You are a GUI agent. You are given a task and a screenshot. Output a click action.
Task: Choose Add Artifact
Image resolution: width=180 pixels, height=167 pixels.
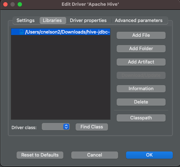(141, 62)
